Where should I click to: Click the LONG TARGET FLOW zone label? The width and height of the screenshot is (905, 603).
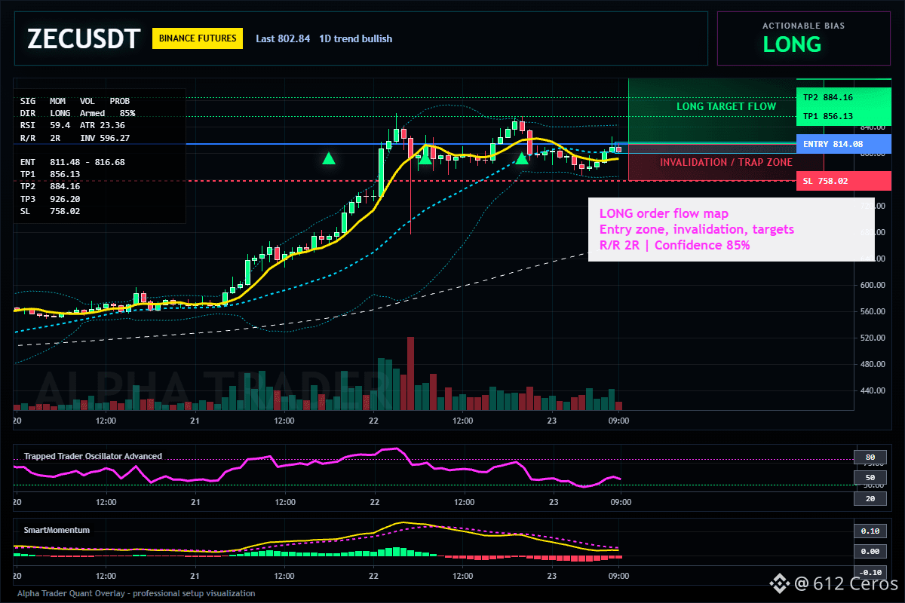pos(726,106)
